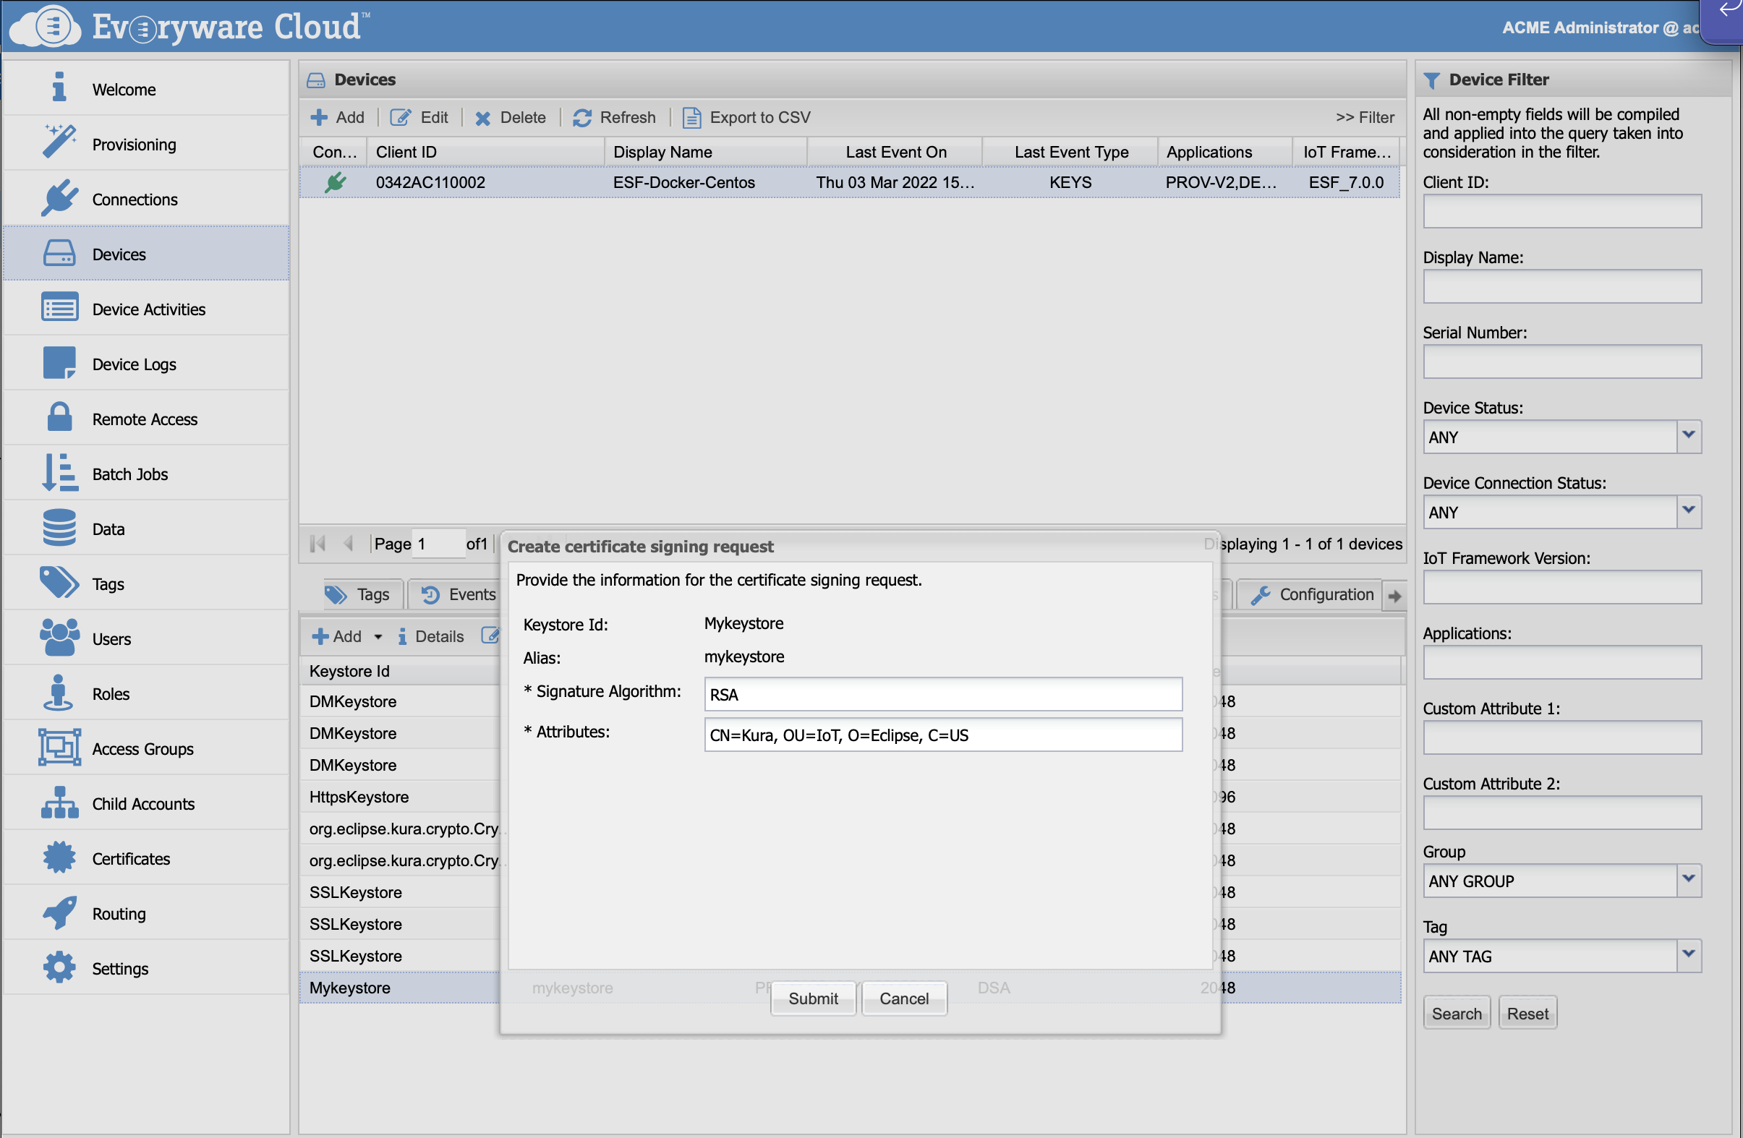Viewport: 1743px width, 1138px height.
Task: Select HttpsKeystore row
Action: click(400, 796)
